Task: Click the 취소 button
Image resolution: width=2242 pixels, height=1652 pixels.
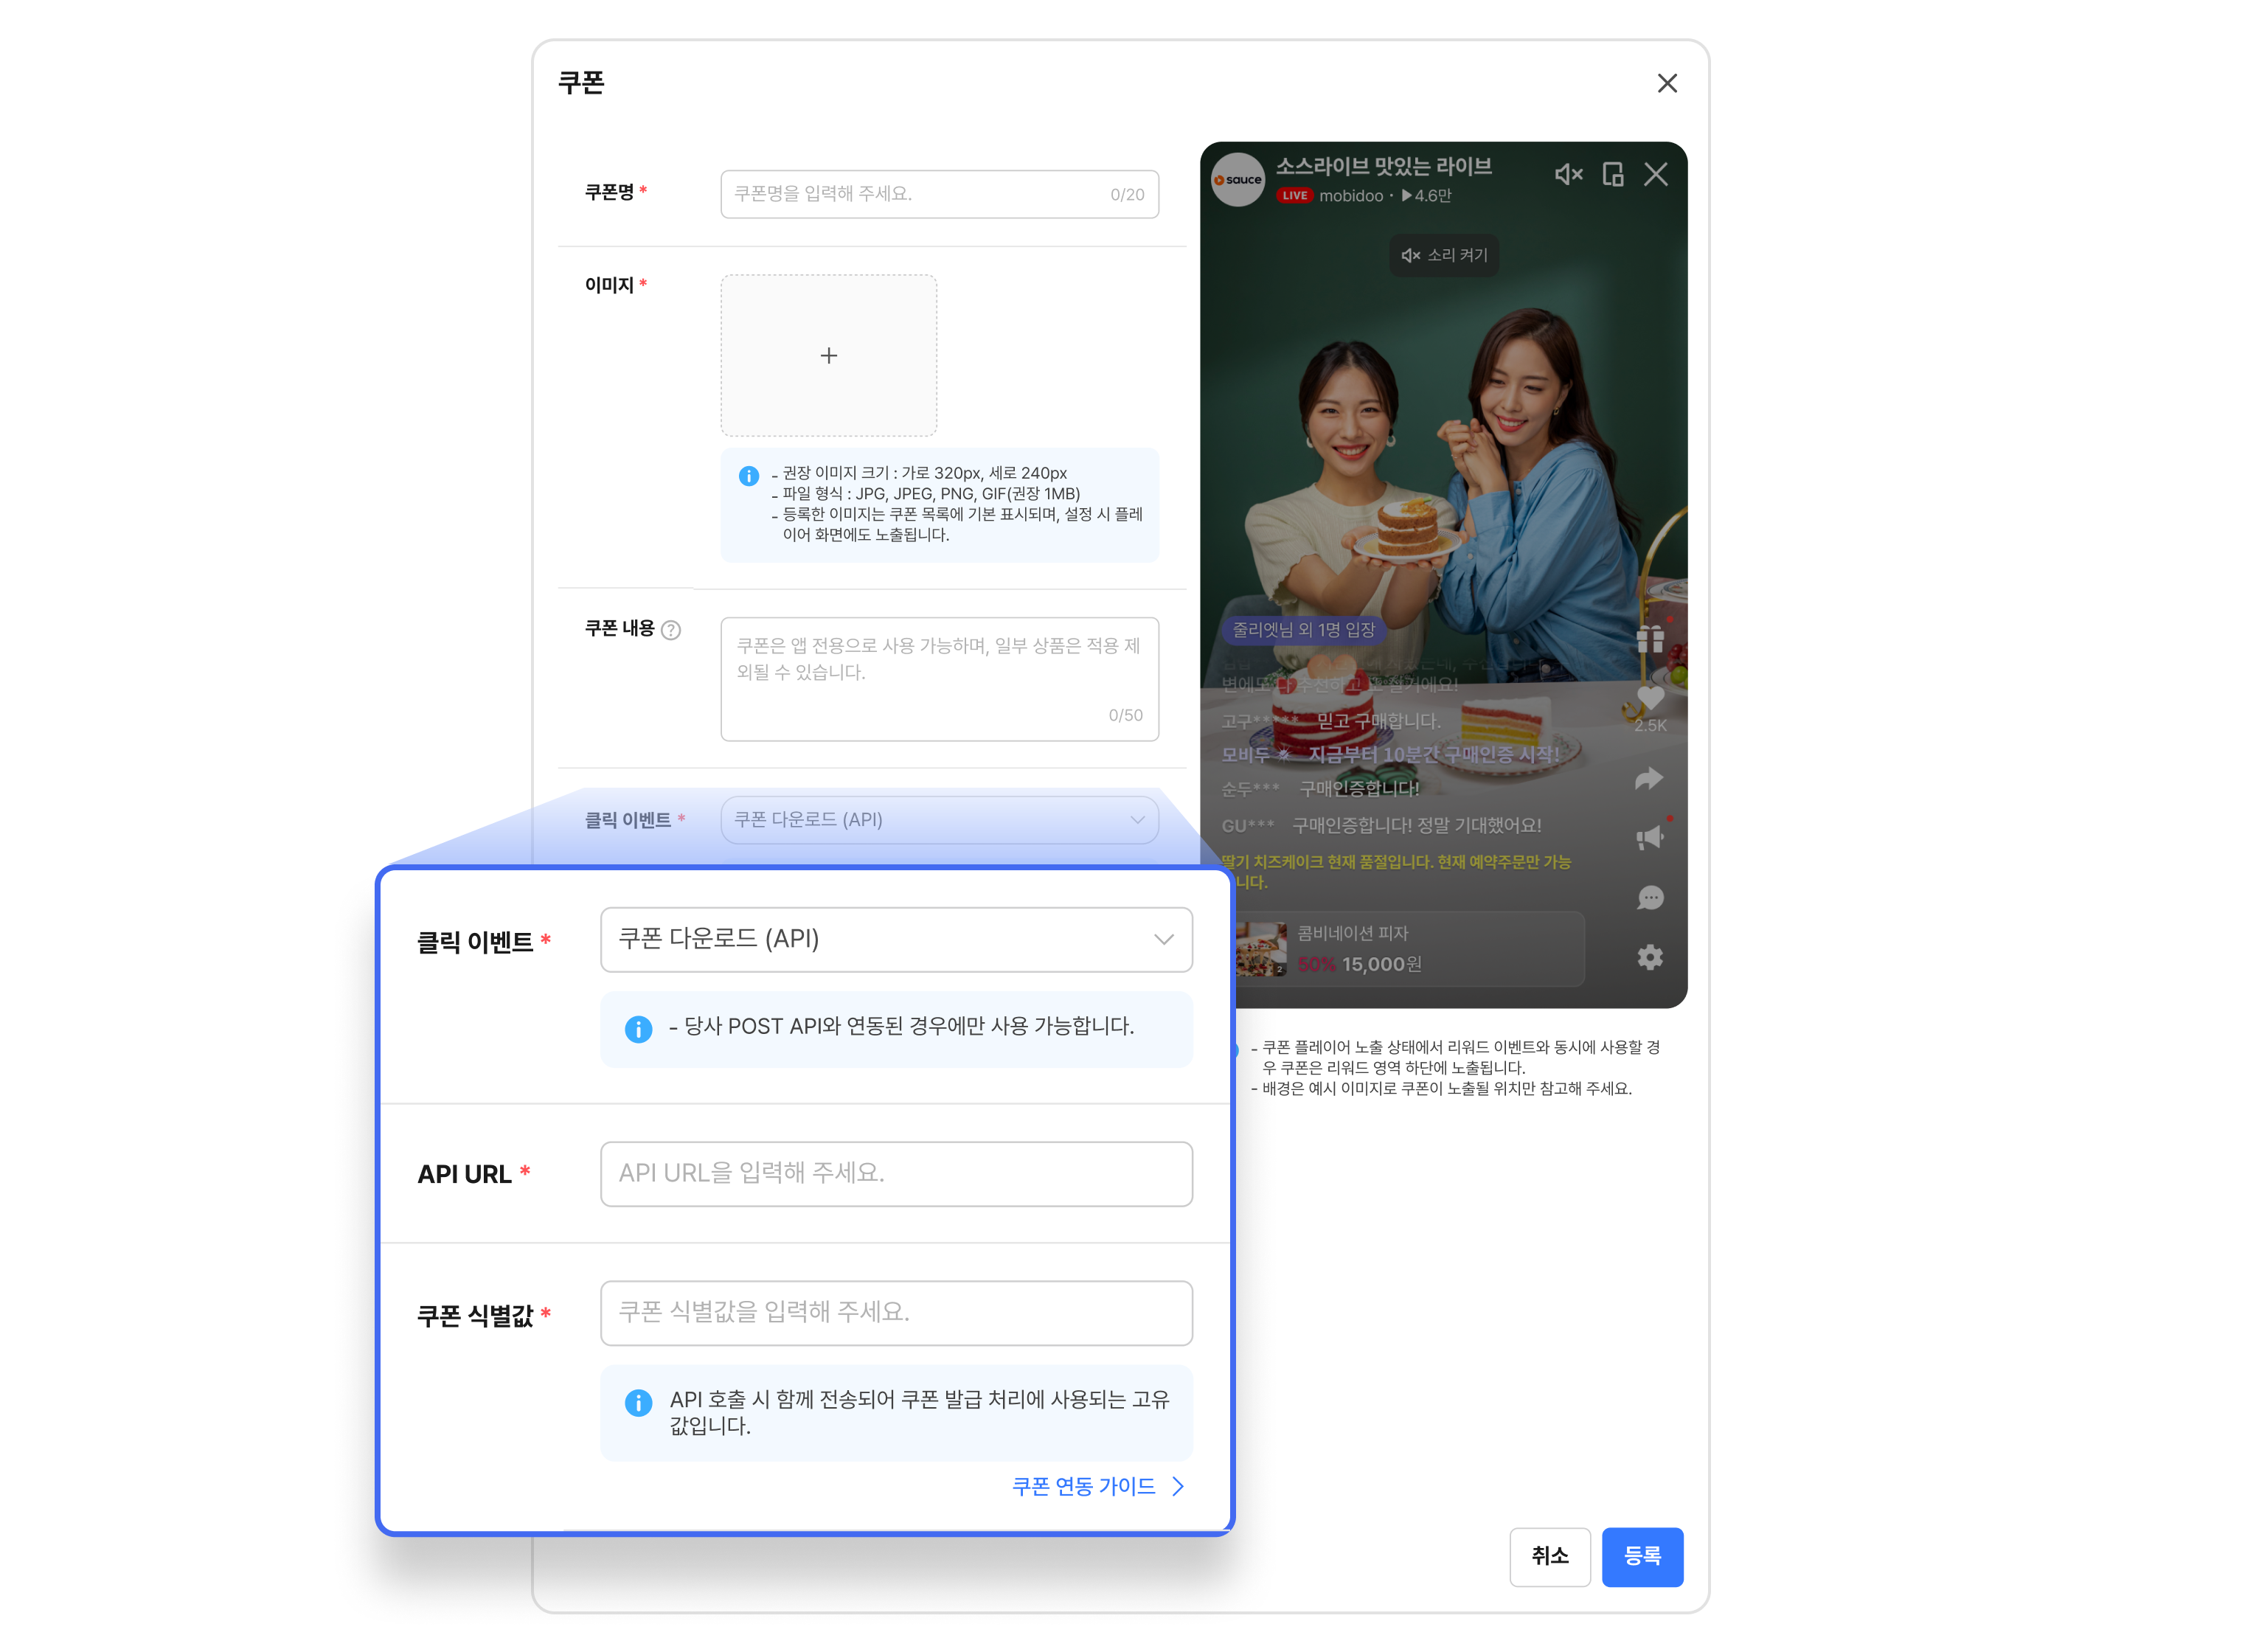Action: point(1549,1556)
